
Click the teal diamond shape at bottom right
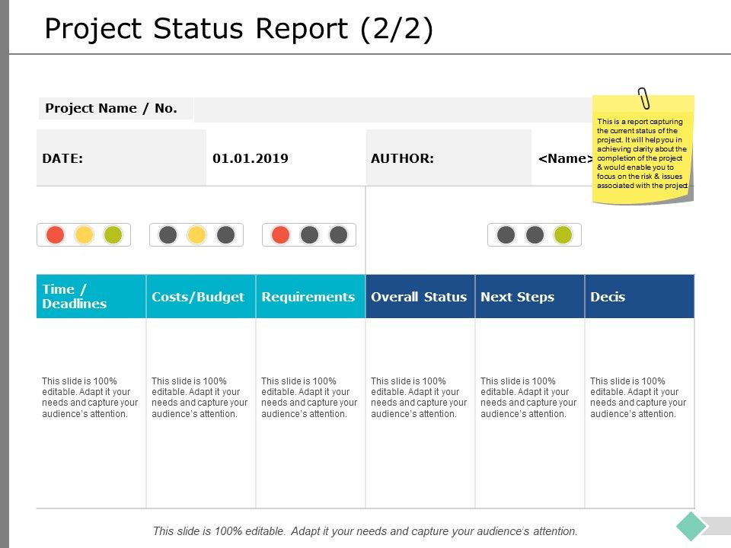click(691, 526)
